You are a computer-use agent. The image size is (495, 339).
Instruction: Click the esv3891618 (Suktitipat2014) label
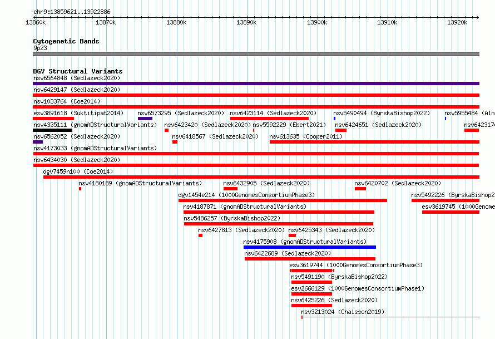pos(78,113)
